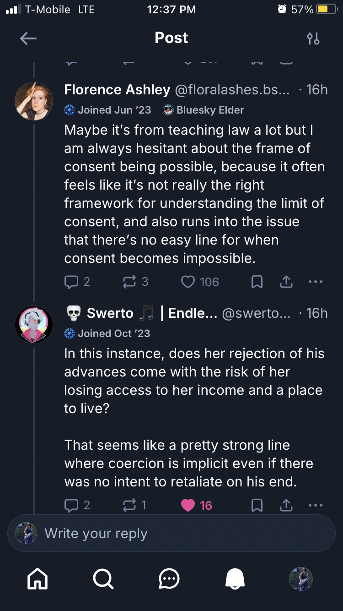Open more options on Swerto's post

[x=315, y=505]
